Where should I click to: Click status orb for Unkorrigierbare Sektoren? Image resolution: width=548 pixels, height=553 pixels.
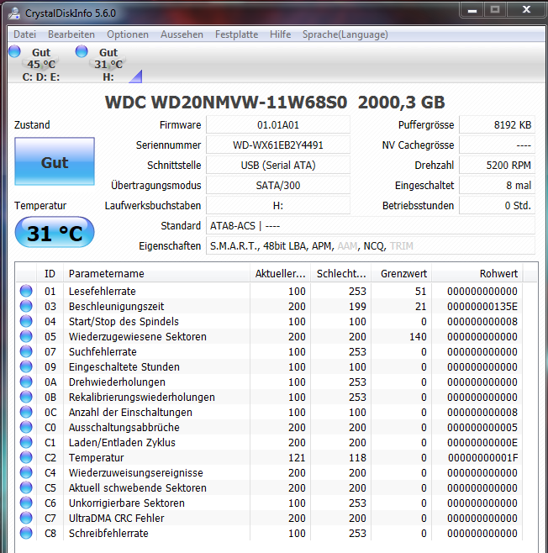point(26,503)
